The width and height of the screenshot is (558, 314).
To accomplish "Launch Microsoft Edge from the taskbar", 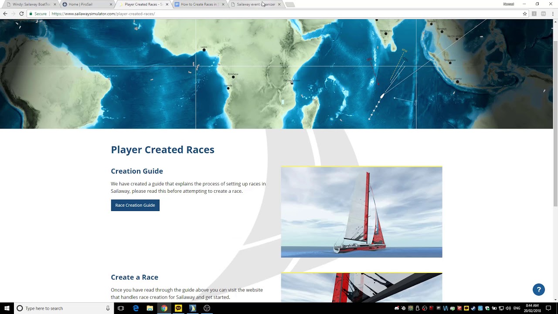I will click(136, 308).
